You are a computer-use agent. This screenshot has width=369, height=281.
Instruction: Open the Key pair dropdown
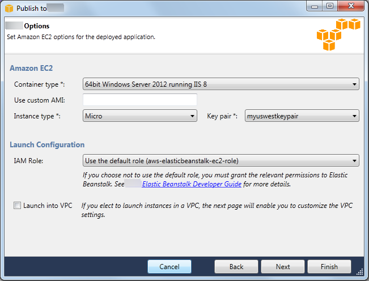pos(302,116)
